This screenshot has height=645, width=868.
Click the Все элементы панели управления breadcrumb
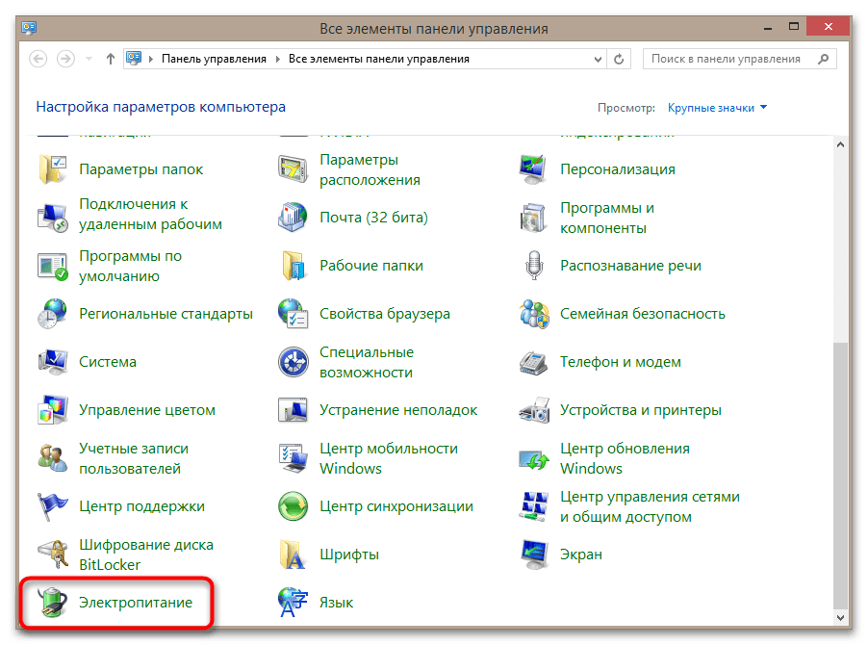point(378,59)
